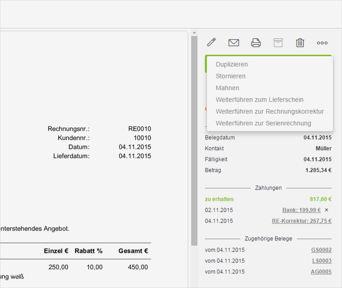Viewport: 342px width, 288px height.
Task: Choose Duplizieren from the menu
Action: 232,64
